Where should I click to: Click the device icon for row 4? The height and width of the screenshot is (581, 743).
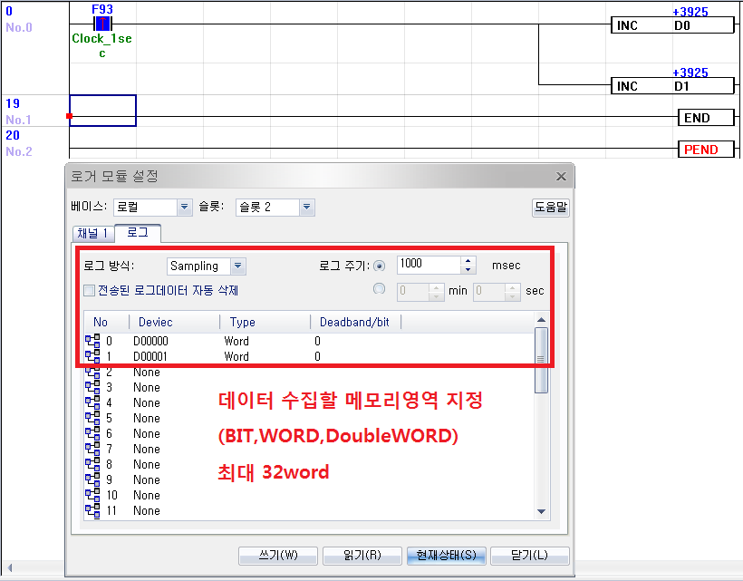pyautogui.click(x=92, y=402)
